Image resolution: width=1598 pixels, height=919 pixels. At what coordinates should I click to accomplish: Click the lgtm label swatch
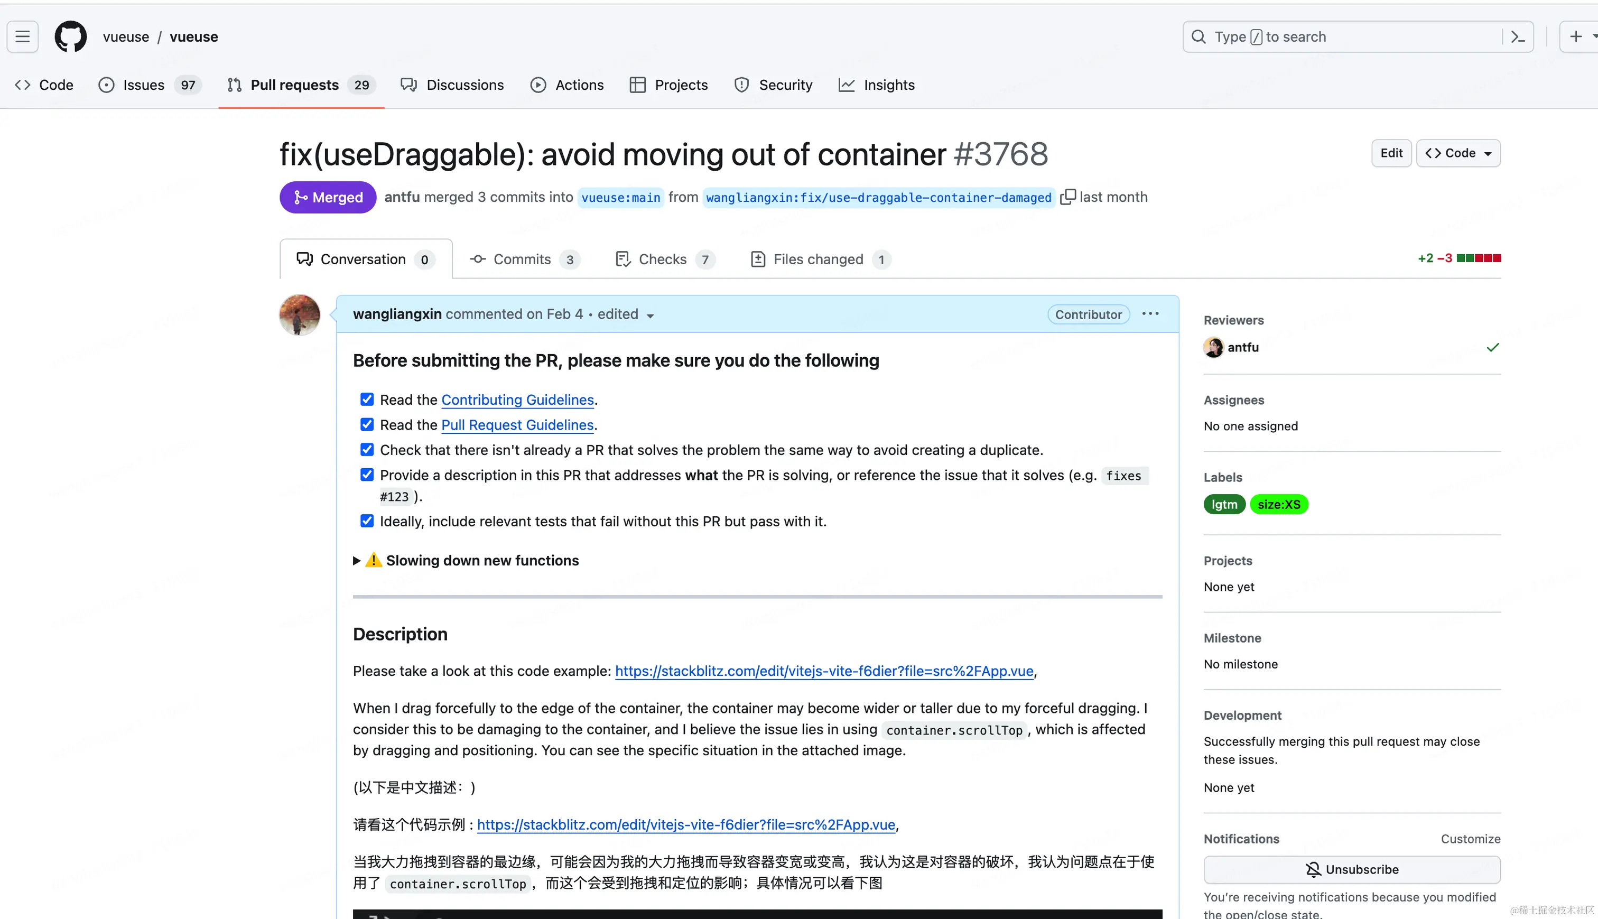click(x=1224, y=504)
